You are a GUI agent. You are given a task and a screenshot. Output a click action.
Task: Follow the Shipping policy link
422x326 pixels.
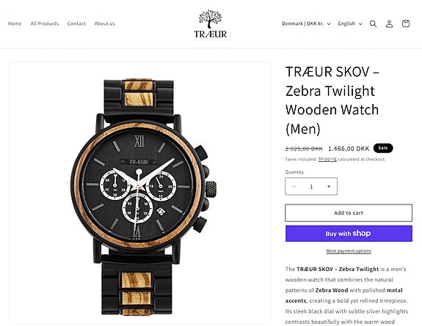click(327, 159)
